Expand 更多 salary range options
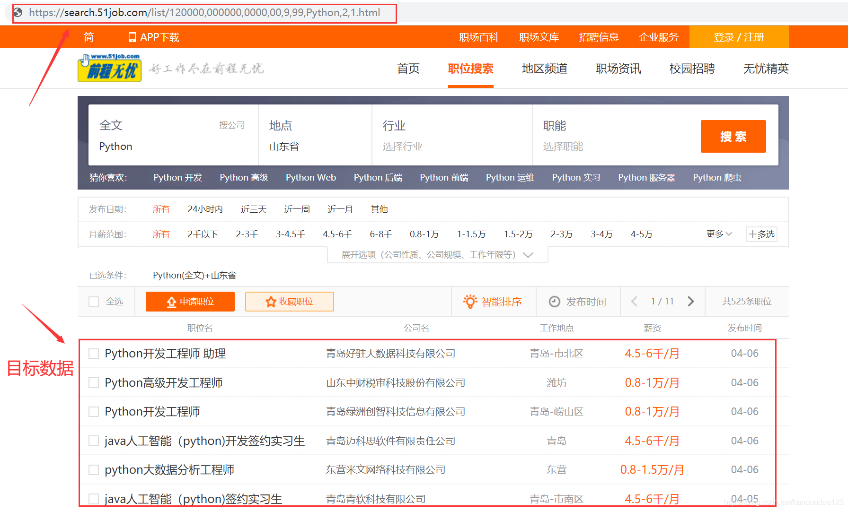The image size is (848, 511). pos(719,234)
